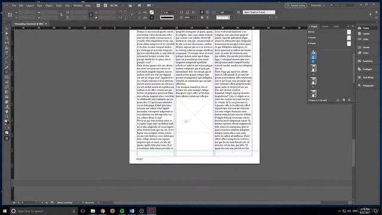The height and width of the screenshot is (215, 382).
Task: Click the No errors preflight status
Action: pos(88,202)
